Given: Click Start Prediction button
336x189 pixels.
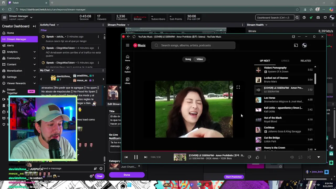Looking at the screenshot, I should (x=234, y=177).
